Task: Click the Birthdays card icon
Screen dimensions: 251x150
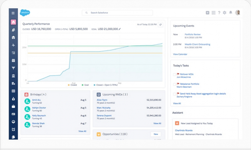Action: 26,95
